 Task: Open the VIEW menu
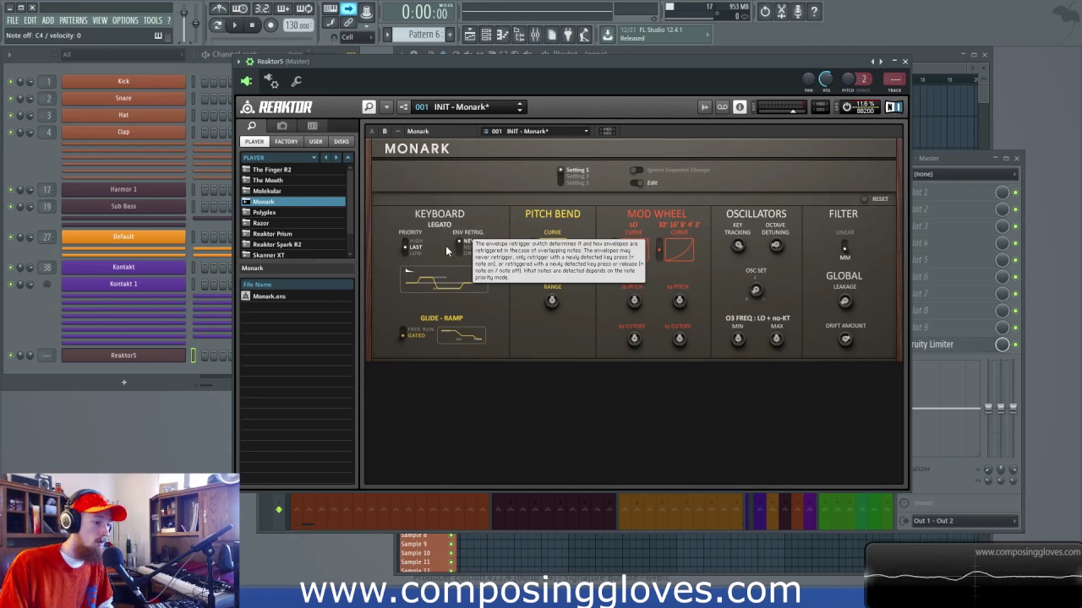(100, 20)
